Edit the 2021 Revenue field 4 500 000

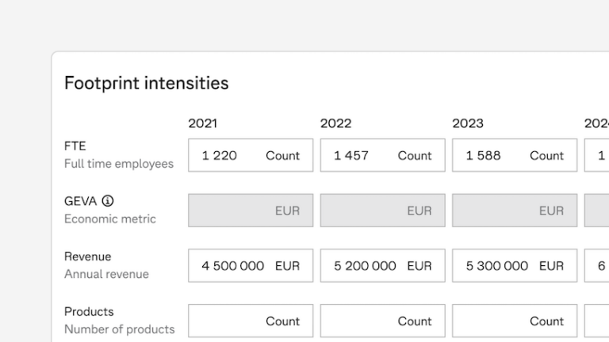coord(251,266)
